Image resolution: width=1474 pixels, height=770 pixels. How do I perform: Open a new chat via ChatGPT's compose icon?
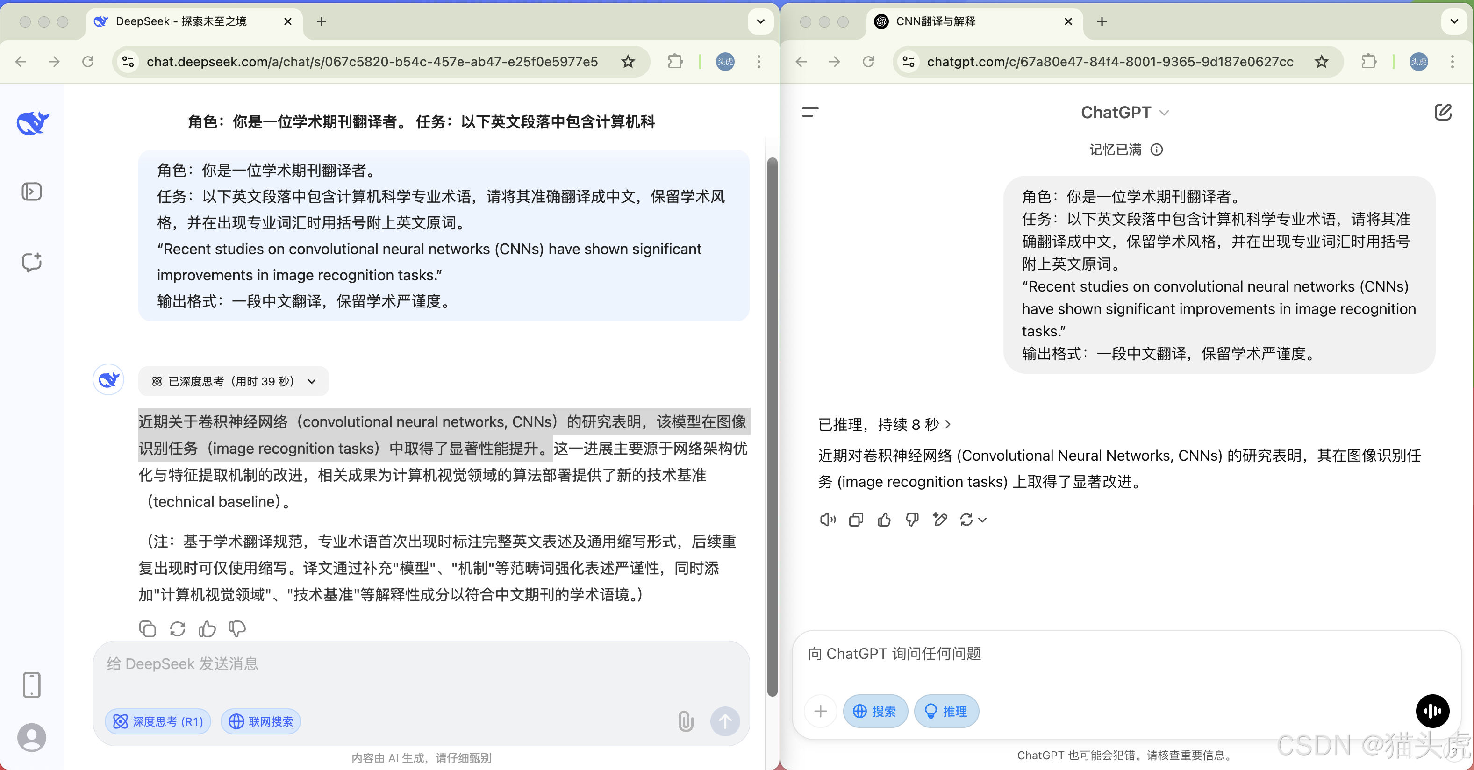click(x=1444, y=112)
